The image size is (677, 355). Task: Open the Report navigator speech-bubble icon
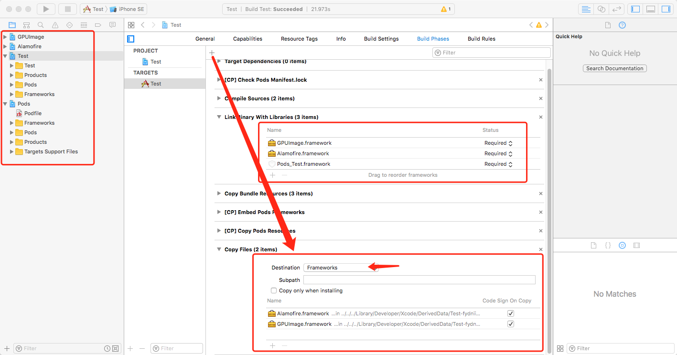pos(113,25)
